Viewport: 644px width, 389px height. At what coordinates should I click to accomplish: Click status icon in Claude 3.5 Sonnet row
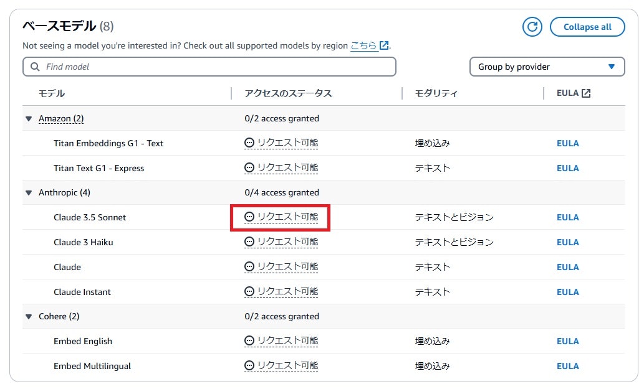click(x=249, y=217)
